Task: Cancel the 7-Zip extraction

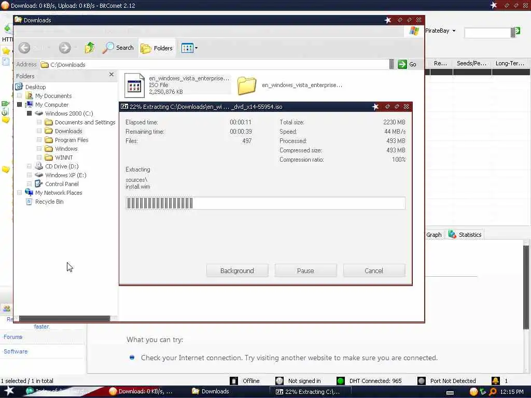Action: click(374, 271)
